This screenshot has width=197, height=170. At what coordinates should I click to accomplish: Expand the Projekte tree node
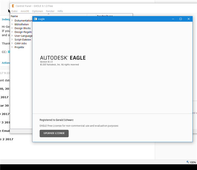(x=12, y=47)
